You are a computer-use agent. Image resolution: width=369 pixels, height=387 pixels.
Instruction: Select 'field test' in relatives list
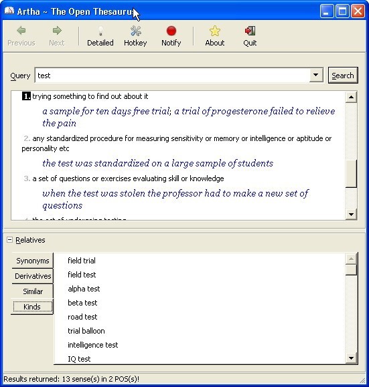click(x=82, y=275)
